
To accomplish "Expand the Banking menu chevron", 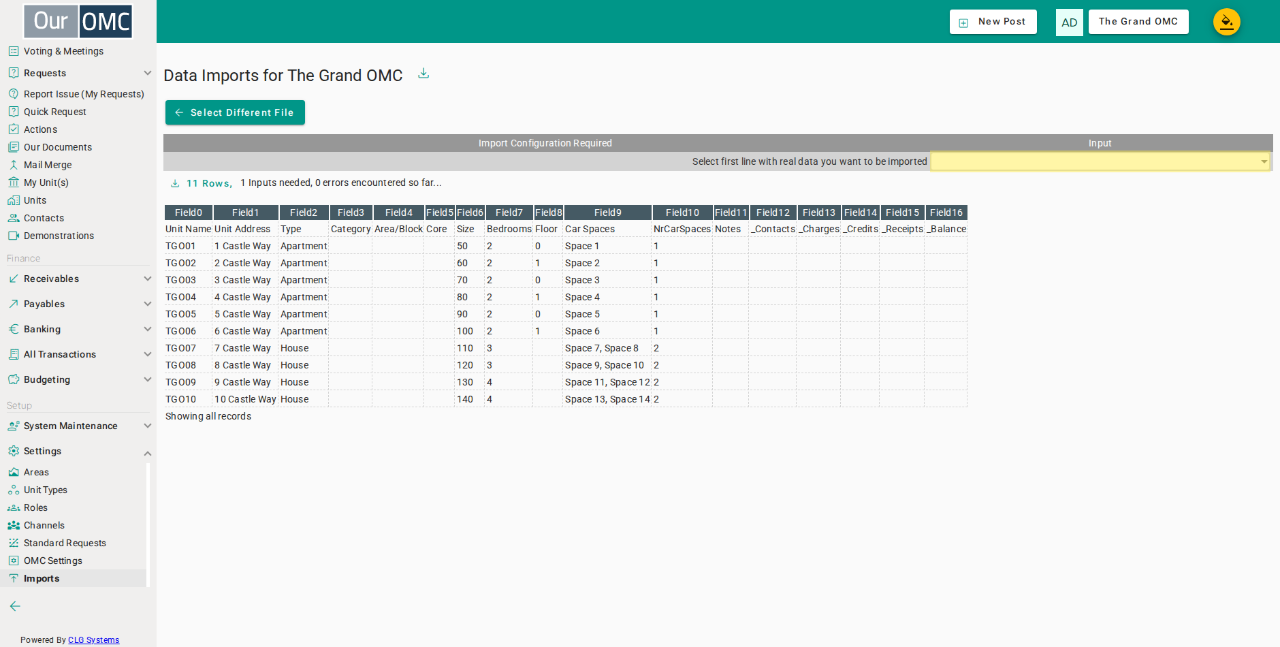I will (148, 329).
